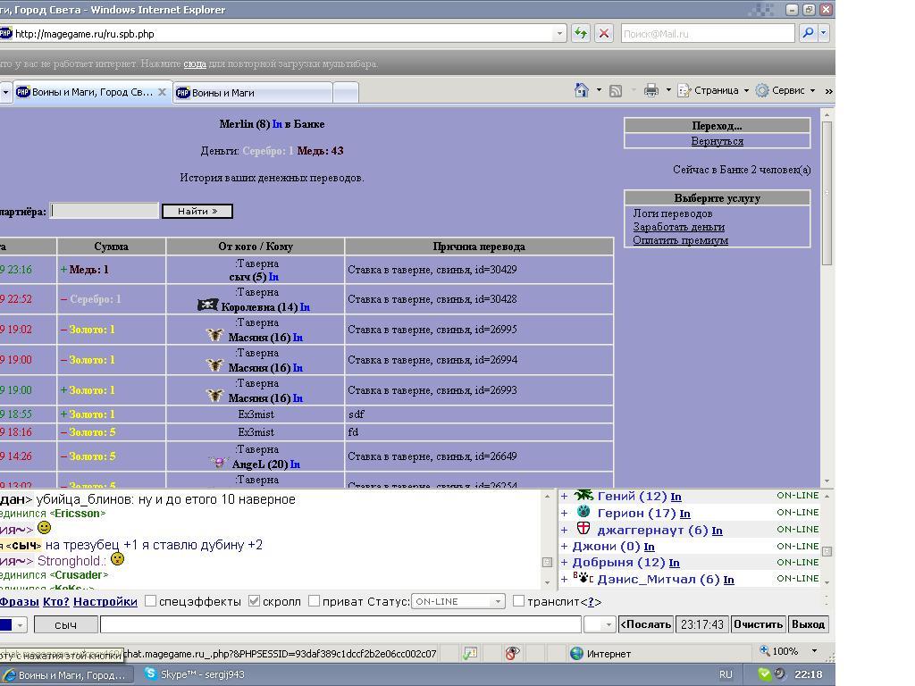Close the 'Воины и Маги, Город Св...' tab
The width and height of the screenshot is (915, 686).
pyautogui.click(x=163, y=92)
